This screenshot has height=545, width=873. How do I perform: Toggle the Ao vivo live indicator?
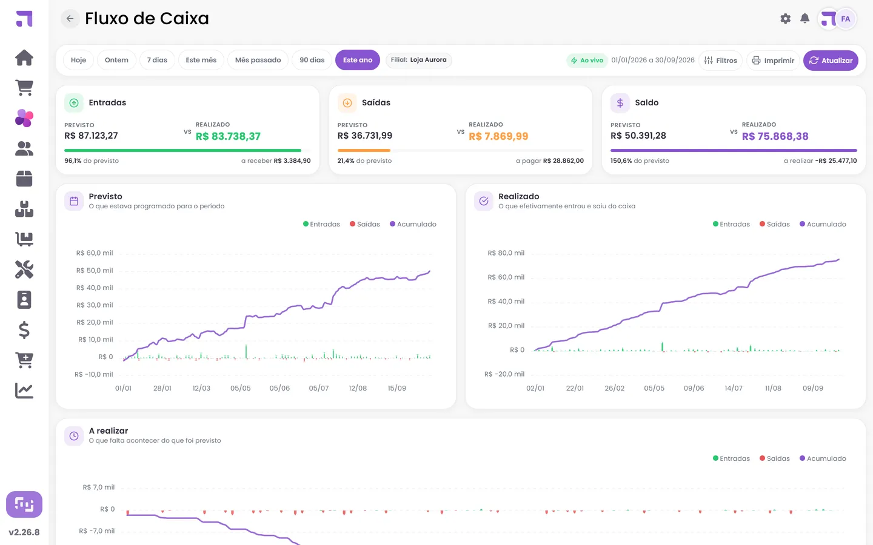click(587, 61)
